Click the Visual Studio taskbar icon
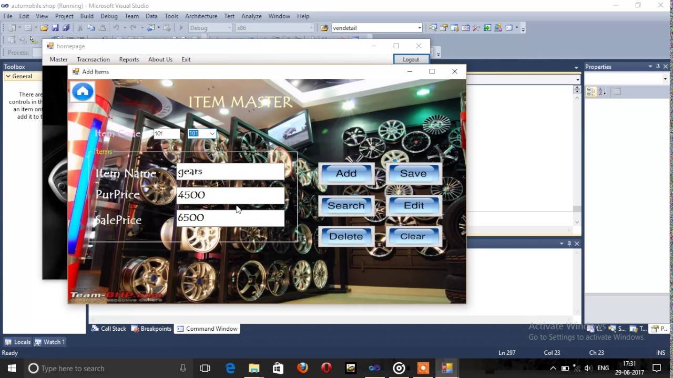The height and width of the screenshot is (378, 673). tap(375, 368)
